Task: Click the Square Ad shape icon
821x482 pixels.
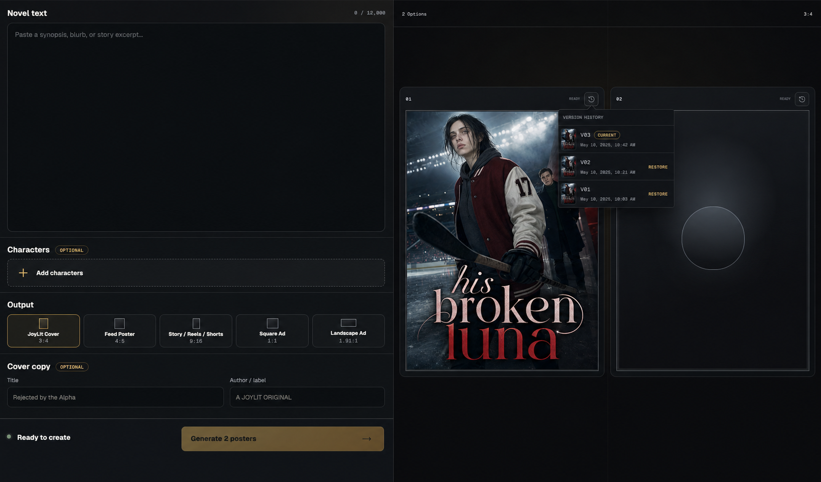Action: click(x=272, y=323)
